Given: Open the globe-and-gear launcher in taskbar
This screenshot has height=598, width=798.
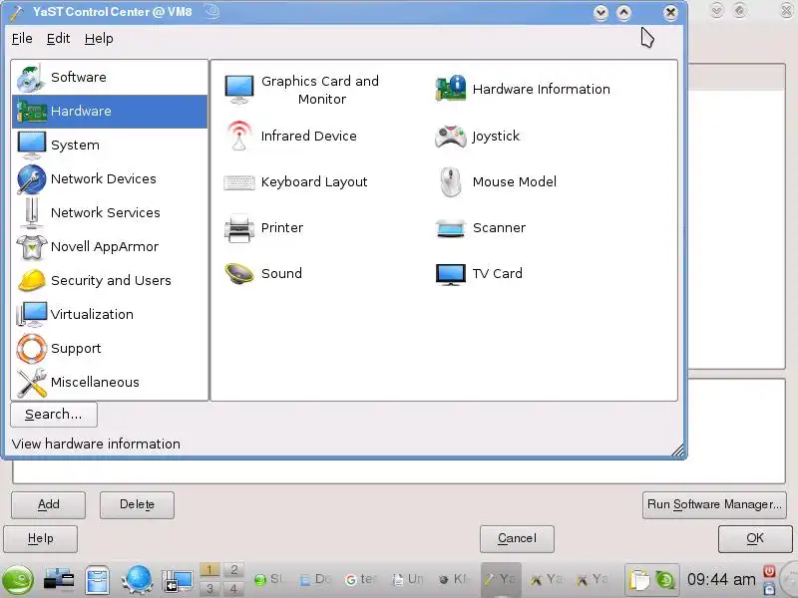Looking at the screenshot, I should pyautogui.click(x=138, y=580).
